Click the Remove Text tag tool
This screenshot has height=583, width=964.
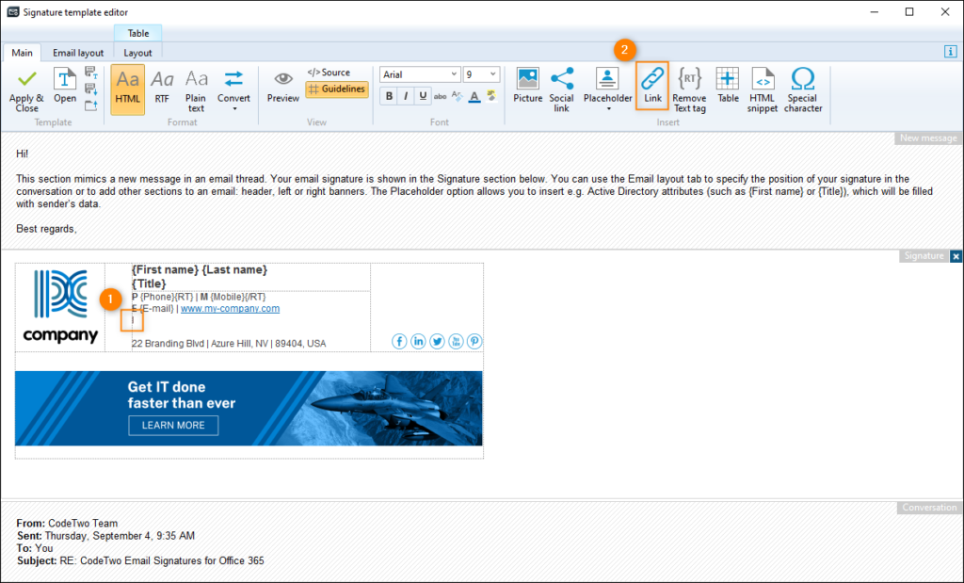(689, 87)
